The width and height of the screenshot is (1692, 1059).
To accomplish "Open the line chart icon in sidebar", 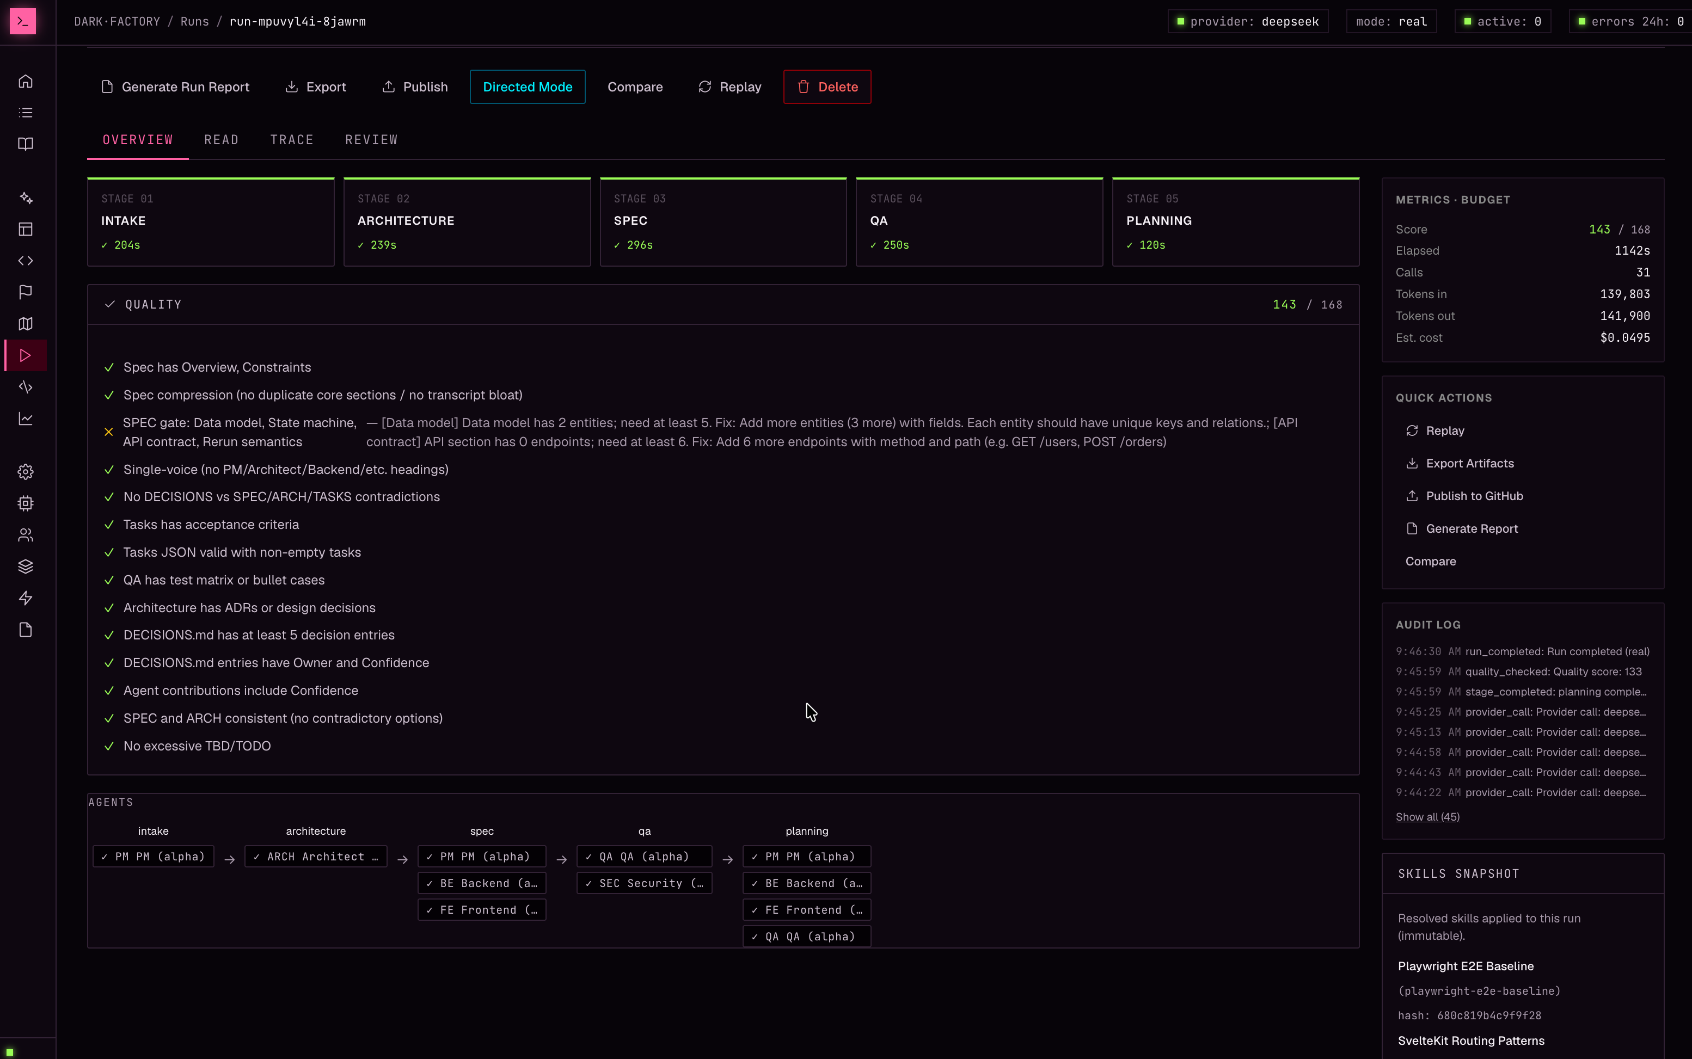I will [25, 419].
